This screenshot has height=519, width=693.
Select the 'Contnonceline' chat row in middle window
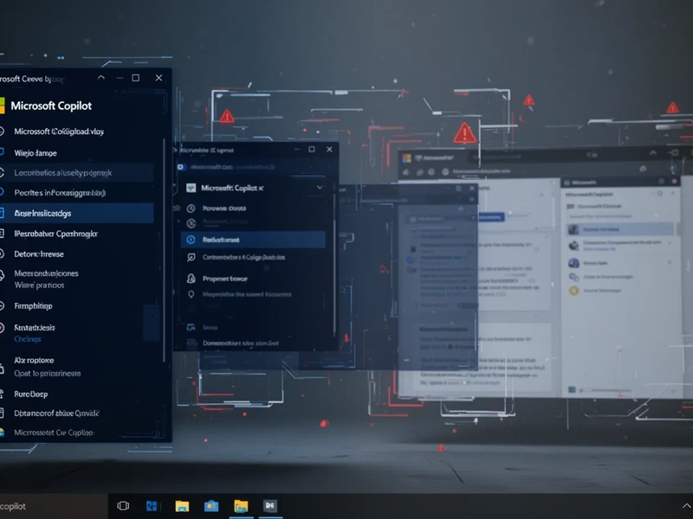244,257
